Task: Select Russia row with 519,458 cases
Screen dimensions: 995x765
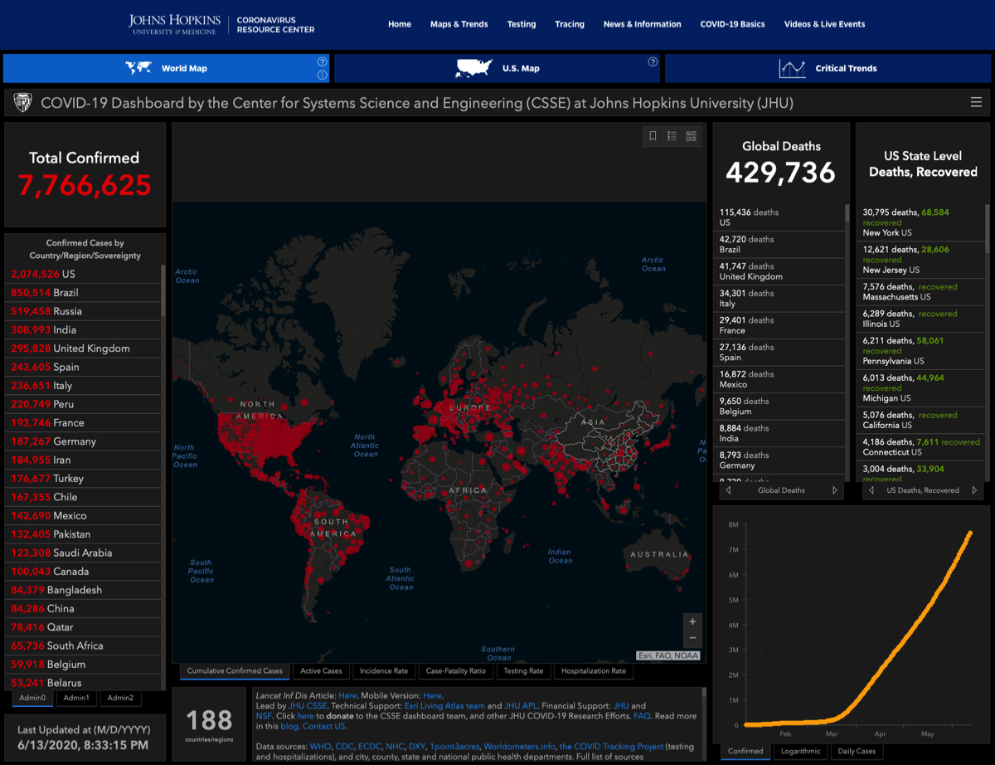Action: (x=85, y=311)
